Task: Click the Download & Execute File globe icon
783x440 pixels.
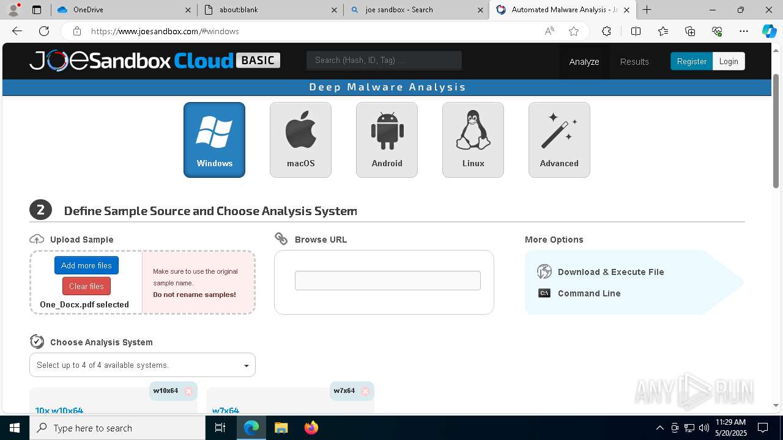Action: point(544,271)
